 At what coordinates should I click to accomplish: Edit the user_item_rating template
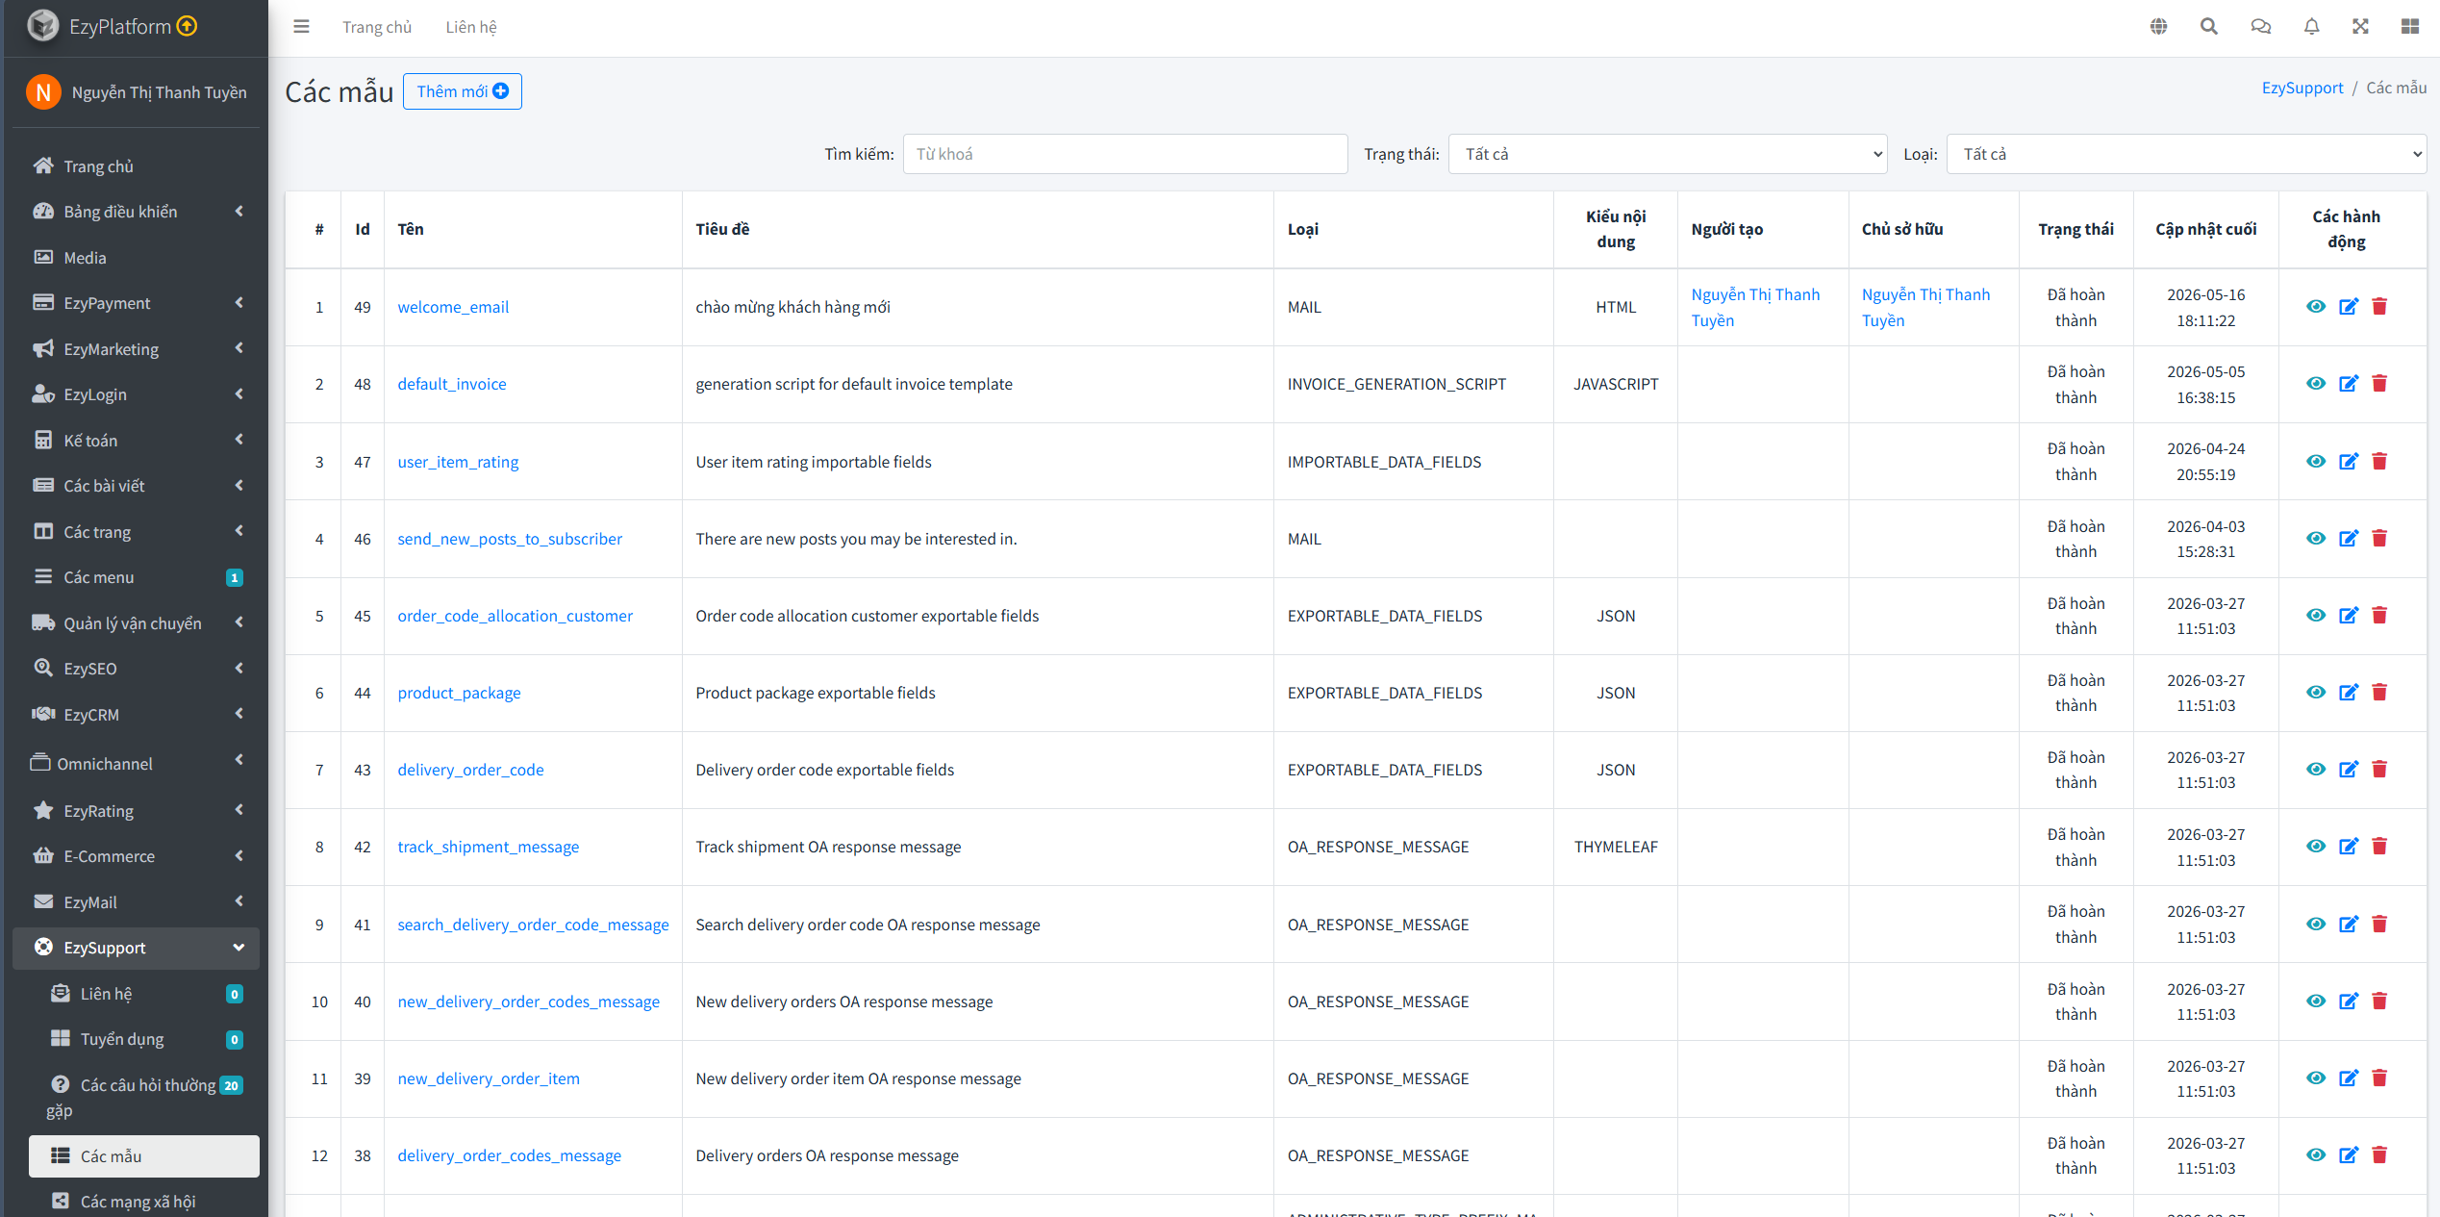pyautogui.click(x=2349, y=462)
